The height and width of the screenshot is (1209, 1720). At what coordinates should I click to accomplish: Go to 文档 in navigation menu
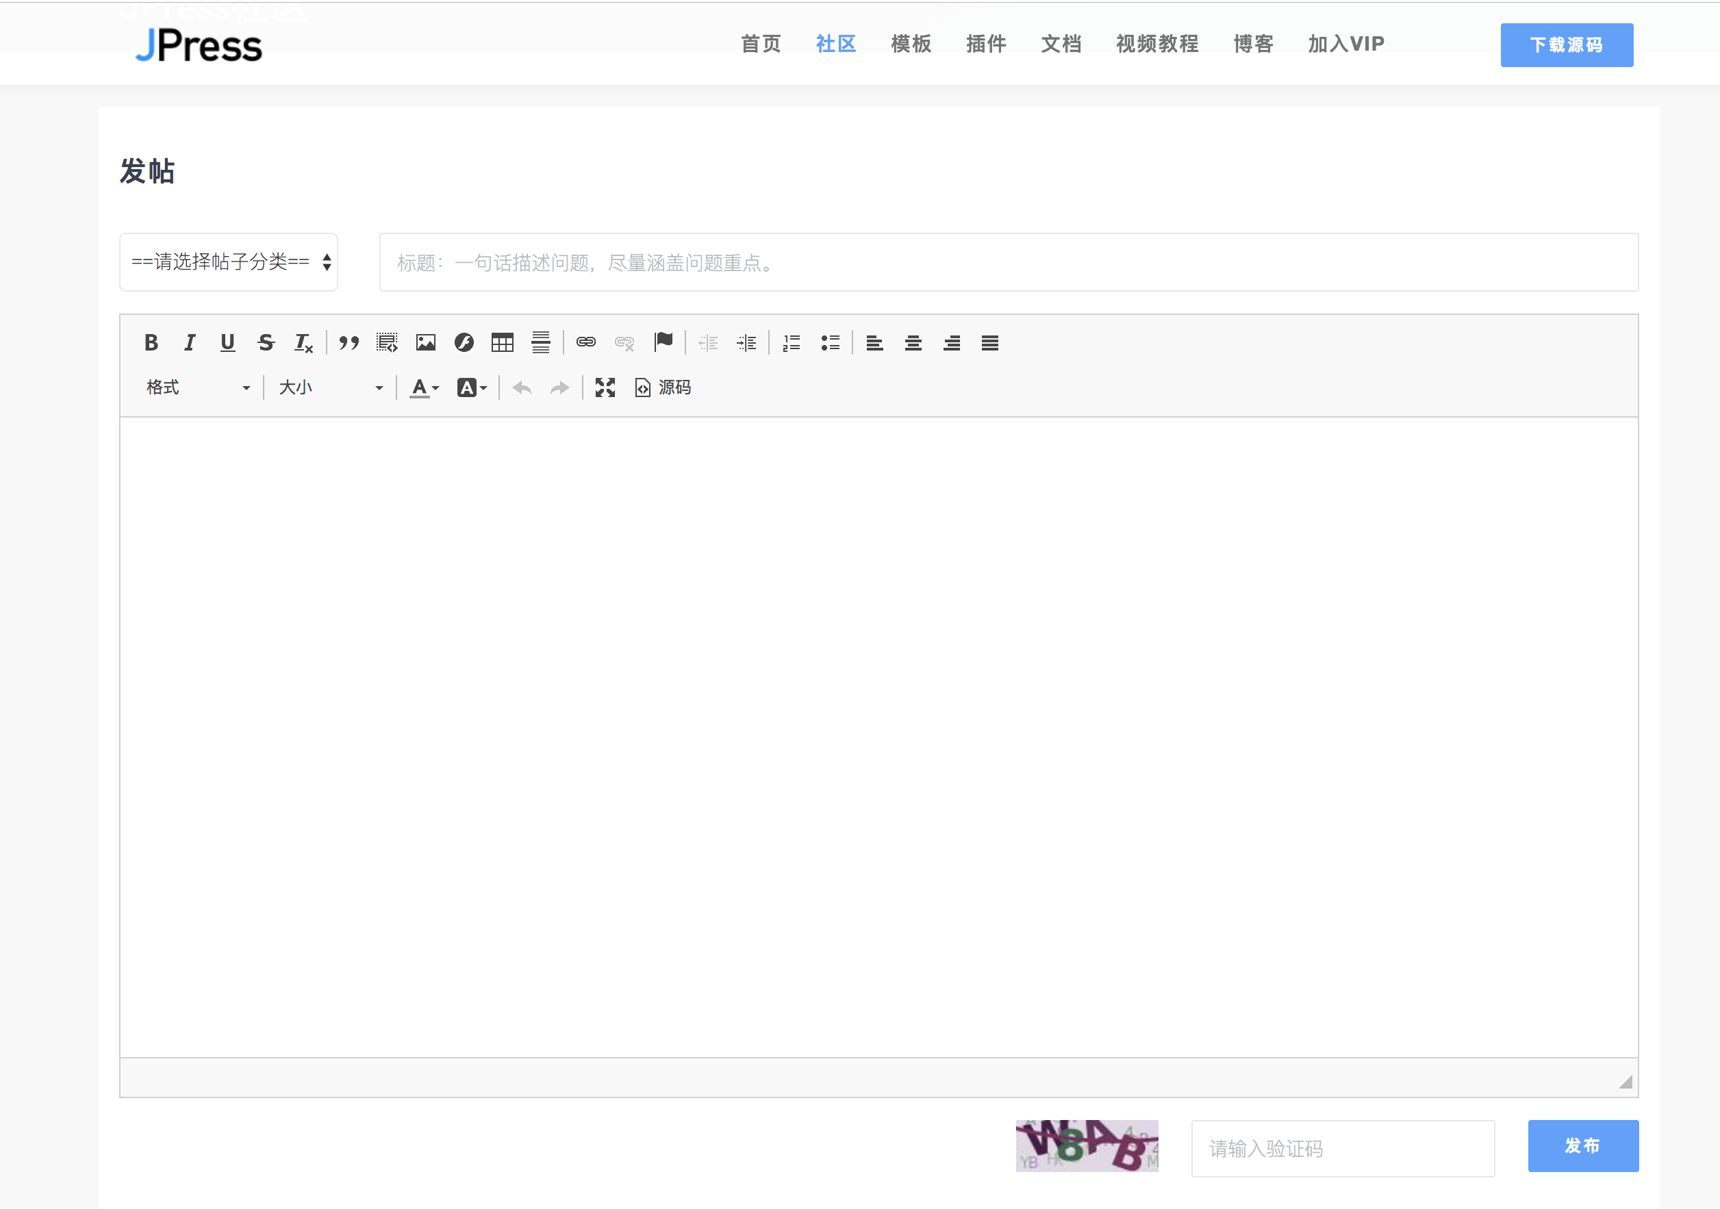click(1061, 44)
